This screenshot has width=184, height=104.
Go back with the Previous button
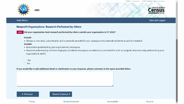pyautogui.click(x=28, y=94)
